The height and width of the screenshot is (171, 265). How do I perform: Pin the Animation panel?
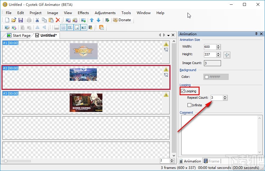tap(256, 34)
